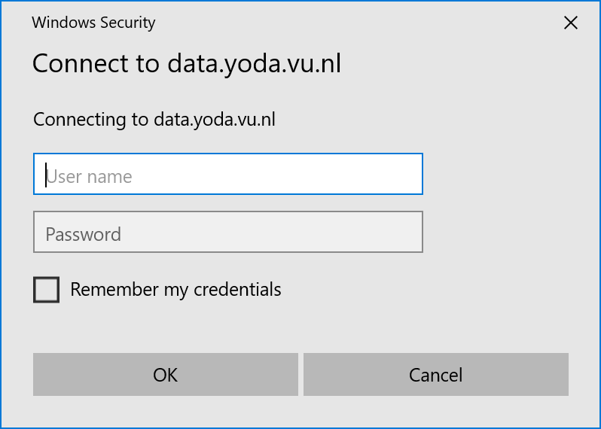This screenshot has width=601, height=429.
Task: Dismiss the dialog using the X icon
Action: click(571, 23)
